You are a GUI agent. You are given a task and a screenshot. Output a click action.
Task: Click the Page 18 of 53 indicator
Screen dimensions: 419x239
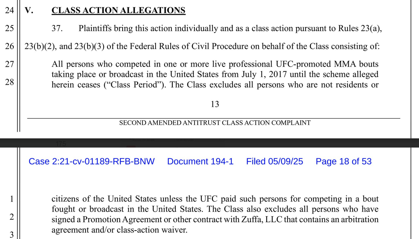[x=343, y=161]
